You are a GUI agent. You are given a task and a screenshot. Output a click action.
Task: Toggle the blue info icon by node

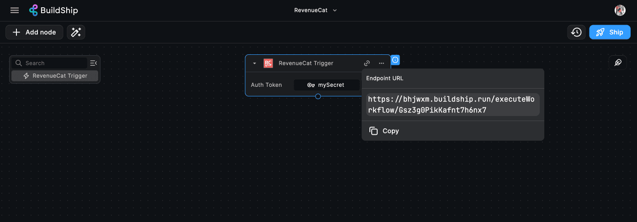(x=395, y=60)
